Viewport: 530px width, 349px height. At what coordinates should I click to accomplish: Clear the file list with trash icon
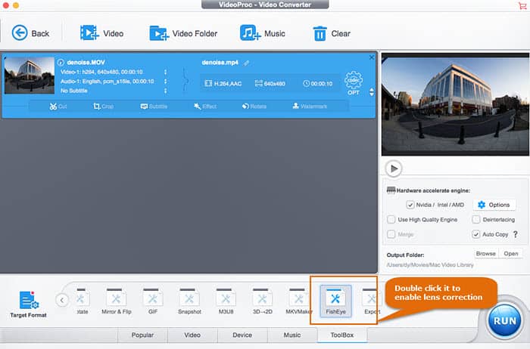point(332,33)
